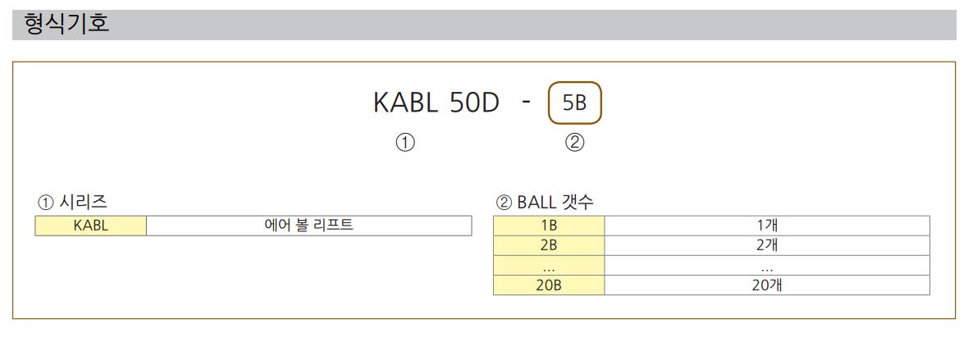Select the yellow KABL series cell
Viewport: 973px width, 338px height.
coord(90,226)
